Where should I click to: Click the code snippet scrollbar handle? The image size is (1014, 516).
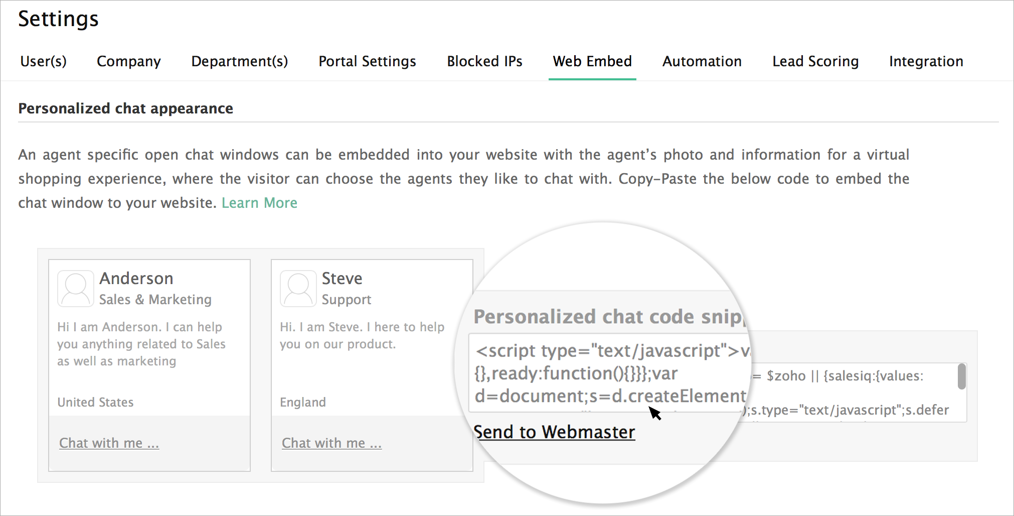click(961, 376)
